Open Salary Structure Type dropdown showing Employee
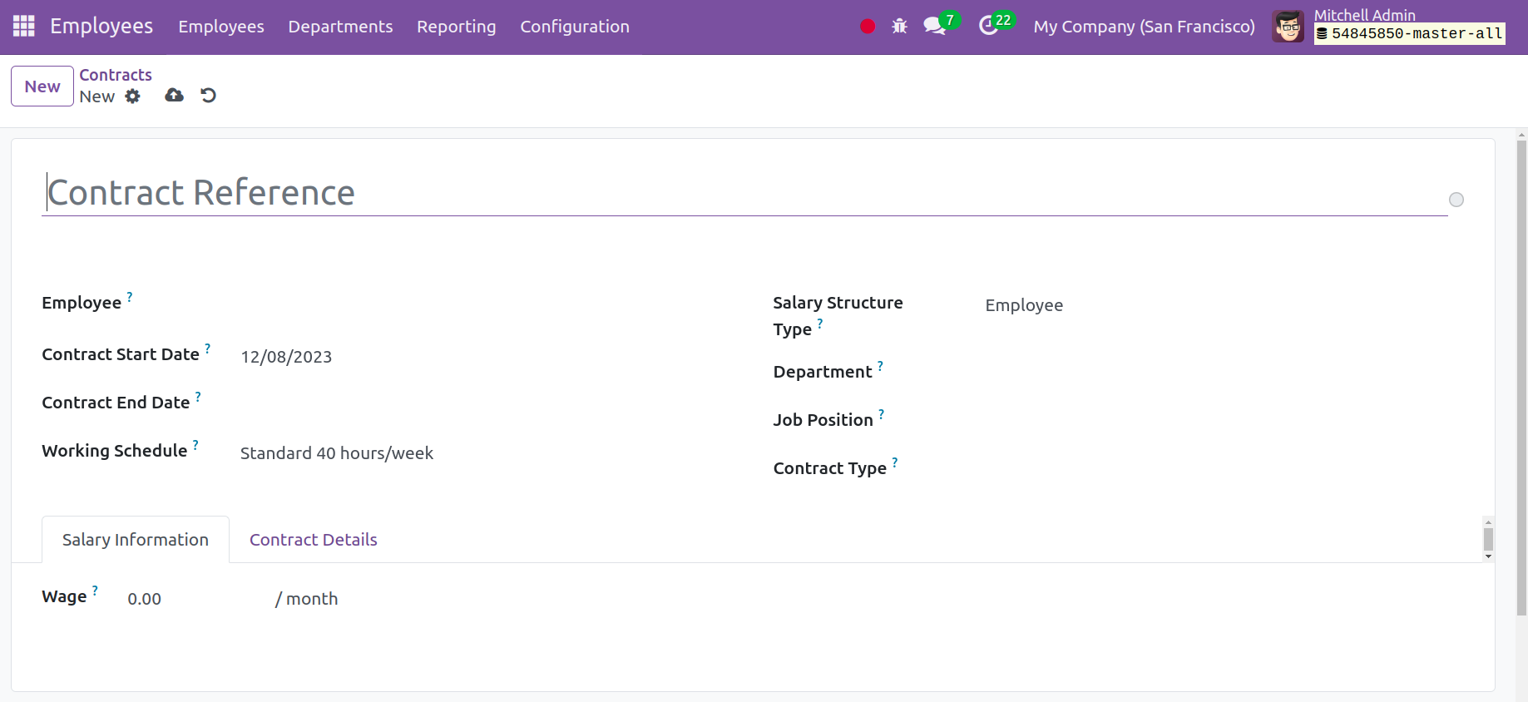The width and height of the screenshot is (1528, 702). point(1224,305)
